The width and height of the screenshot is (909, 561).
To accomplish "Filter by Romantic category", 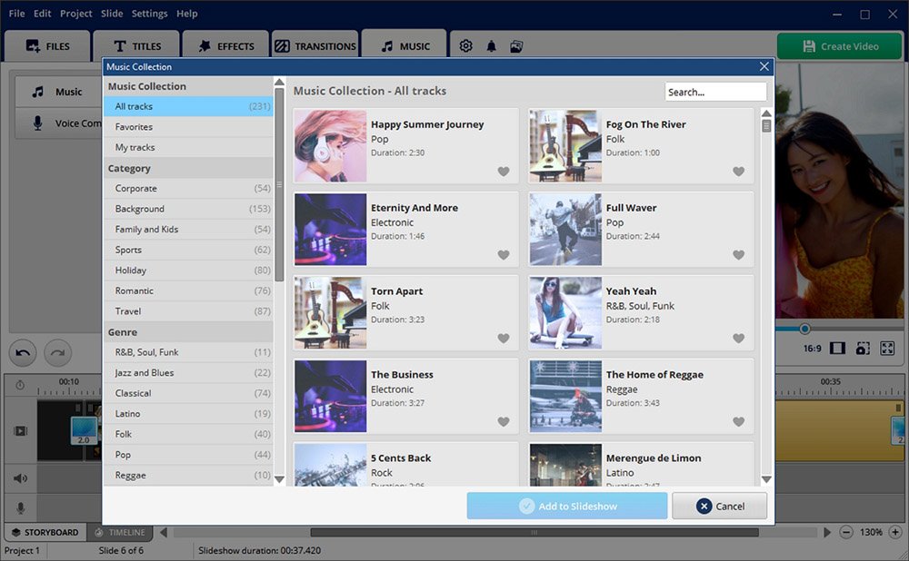I will click(x=188, y=290).
